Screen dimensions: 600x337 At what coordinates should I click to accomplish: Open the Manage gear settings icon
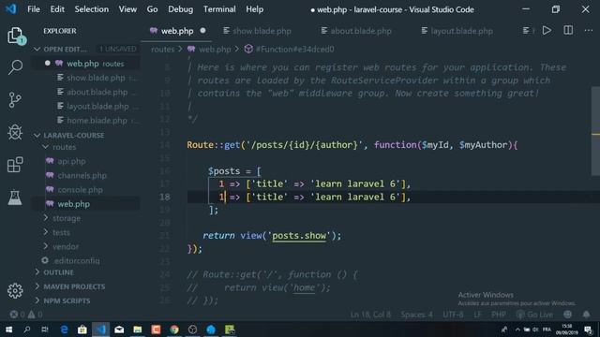click(15, 291)
